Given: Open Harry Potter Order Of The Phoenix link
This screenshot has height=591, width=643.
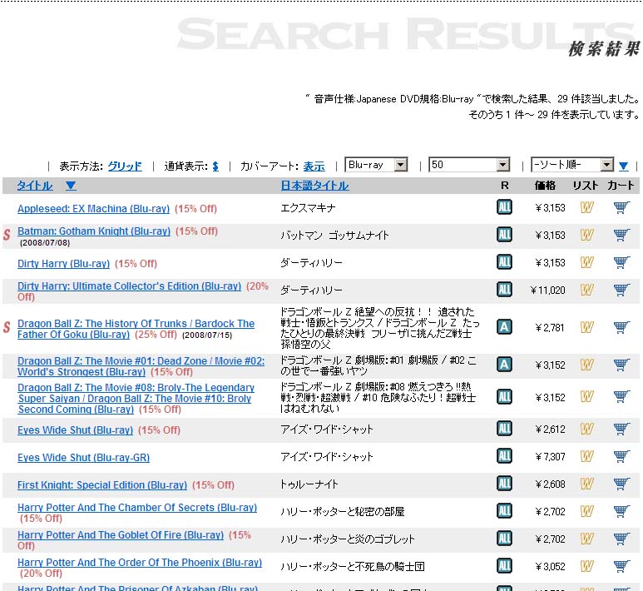Looking at the screenshot, I should 140,563.
